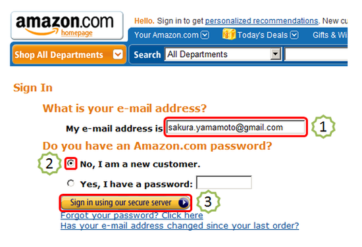
Task: Click Sign in using our secure server
Action: [125, 203]
